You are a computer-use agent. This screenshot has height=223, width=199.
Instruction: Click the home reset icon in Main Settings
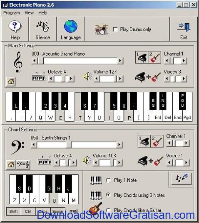click(11, 81)
